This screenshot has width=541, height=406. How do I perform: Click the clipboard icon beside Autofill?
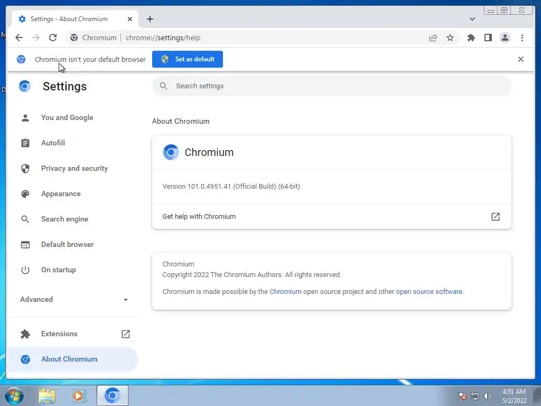(25, 143)
